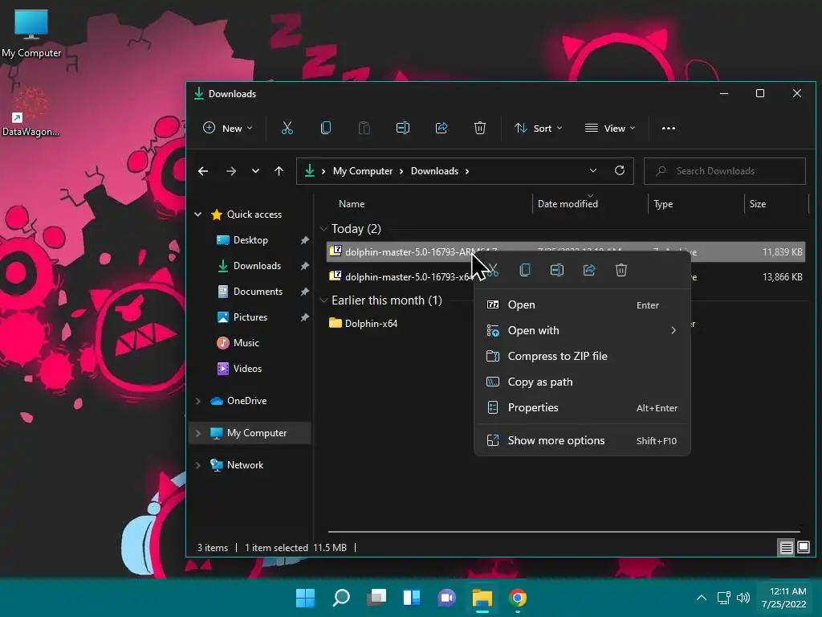
Task: Expand the OneDrive tree node
Action: tap(198, 401)
